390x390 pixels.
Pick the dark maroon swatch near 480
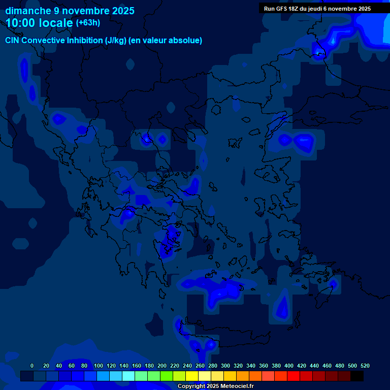[x=344, y=376]
